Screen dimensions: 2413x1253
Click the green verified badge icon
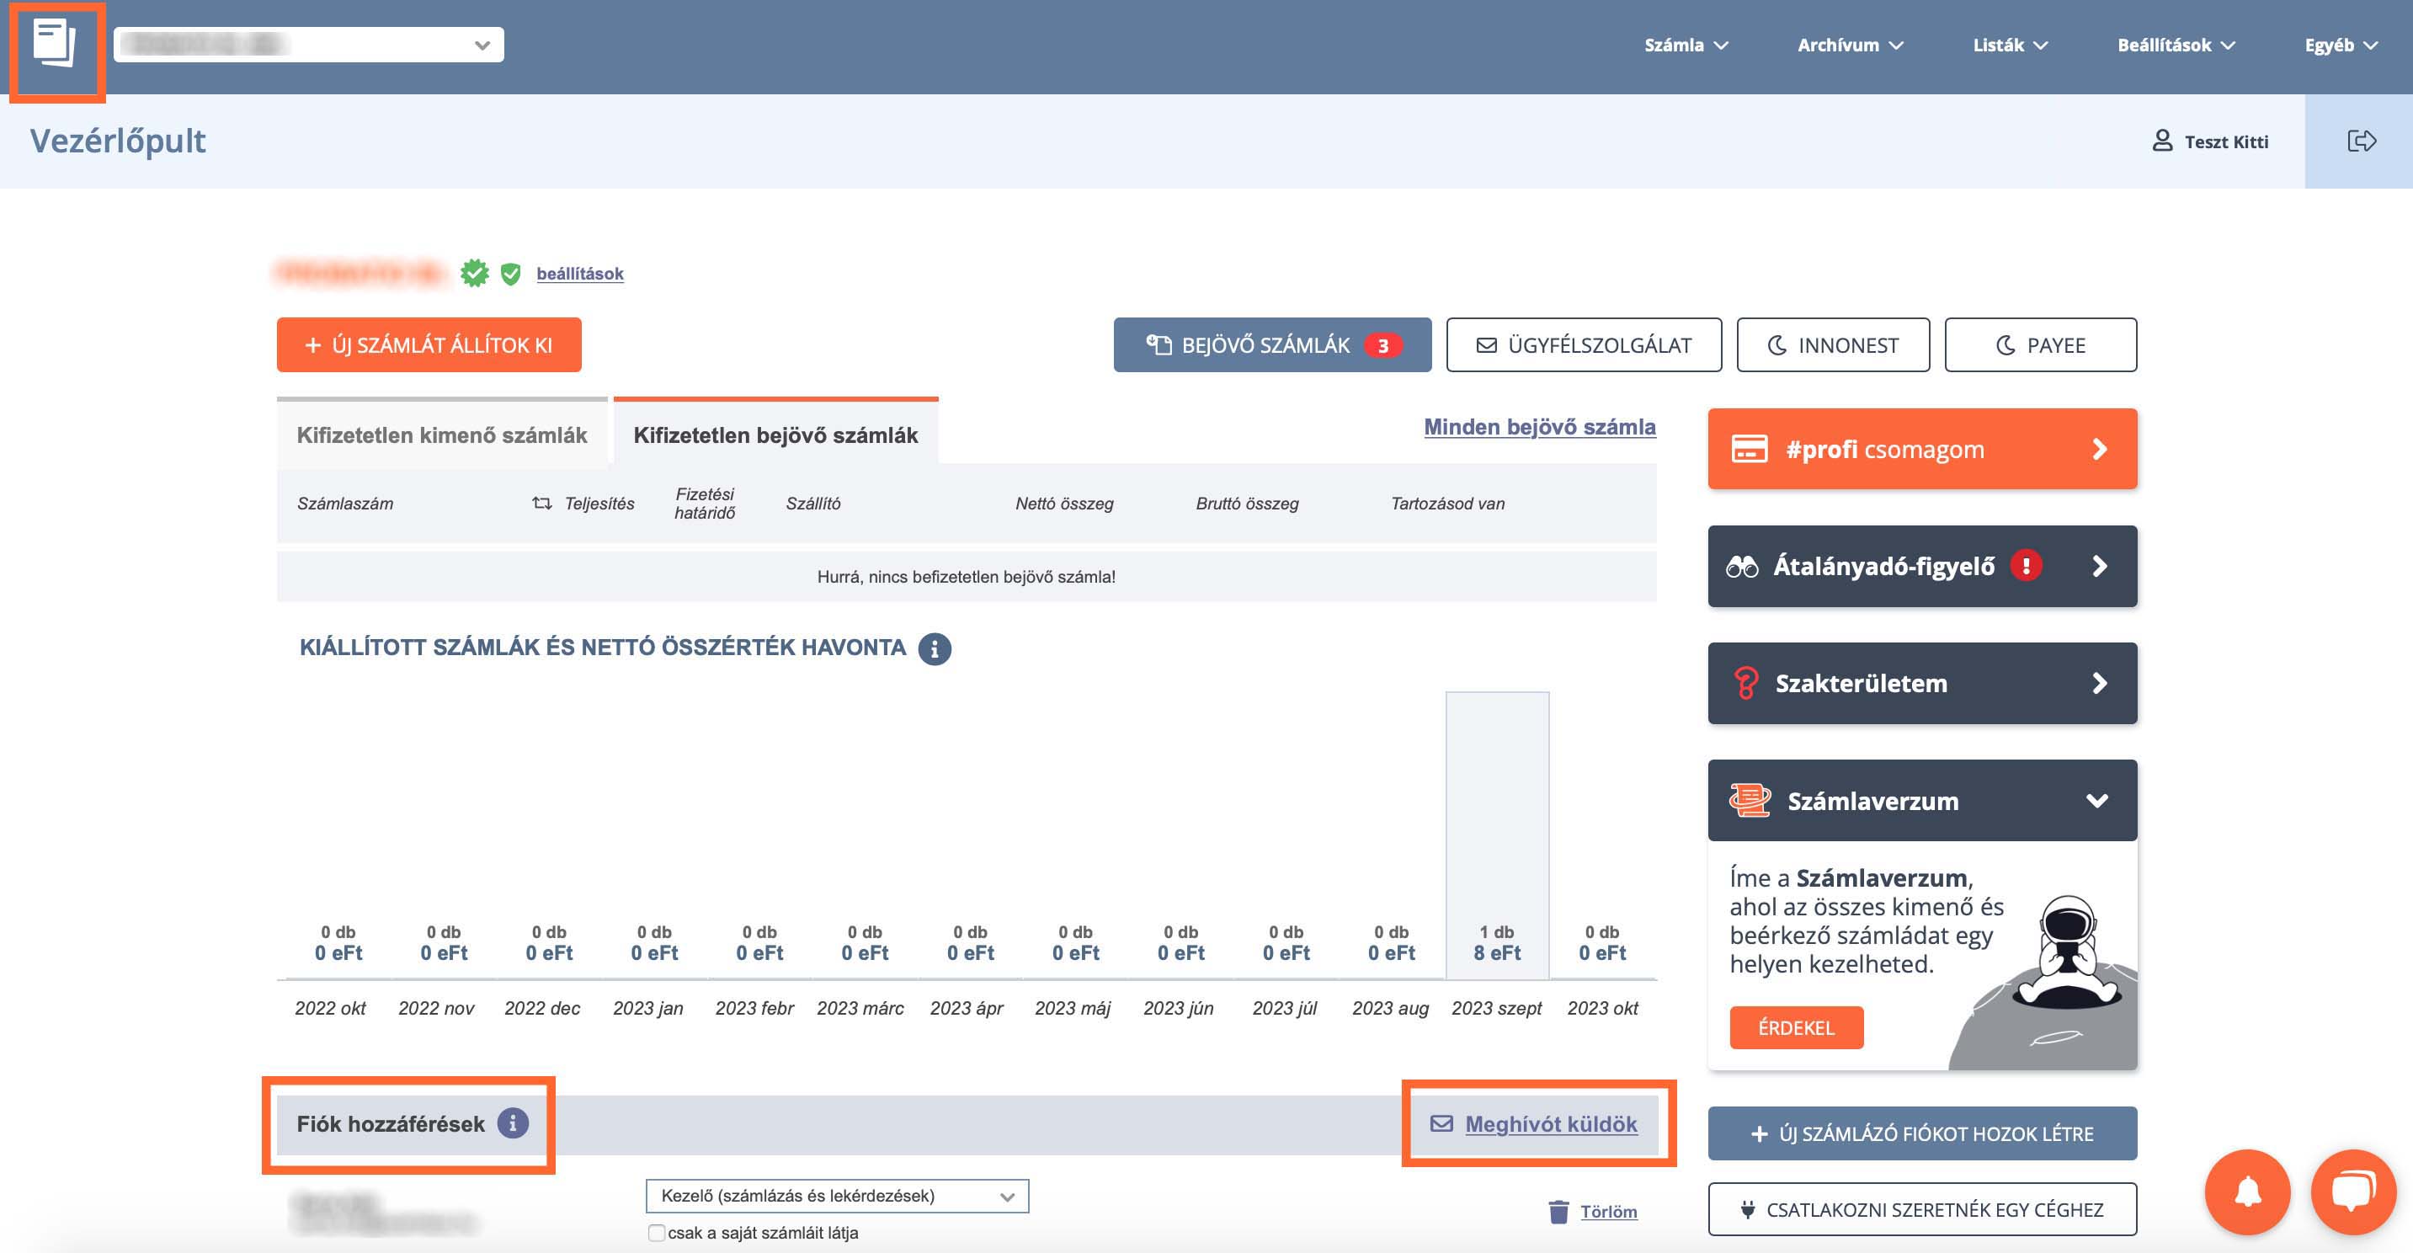475,274
